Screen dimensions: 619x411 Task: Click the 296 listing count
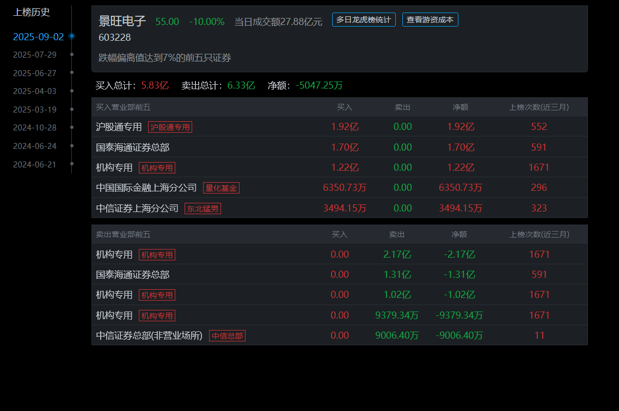tap(539, 188)
